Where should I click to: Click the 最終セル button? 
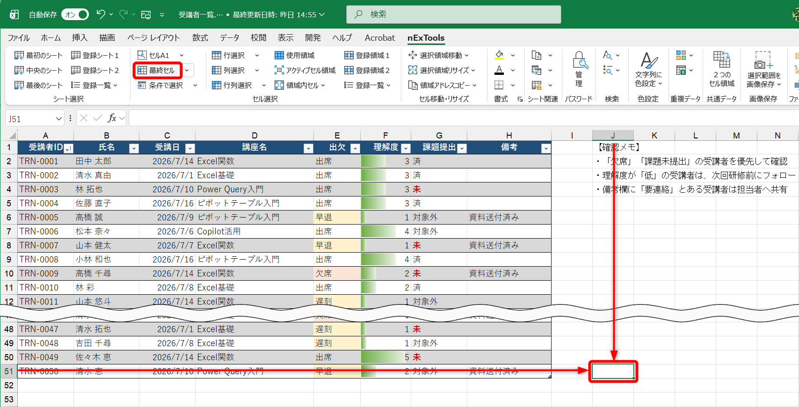[x=157, y=70]
